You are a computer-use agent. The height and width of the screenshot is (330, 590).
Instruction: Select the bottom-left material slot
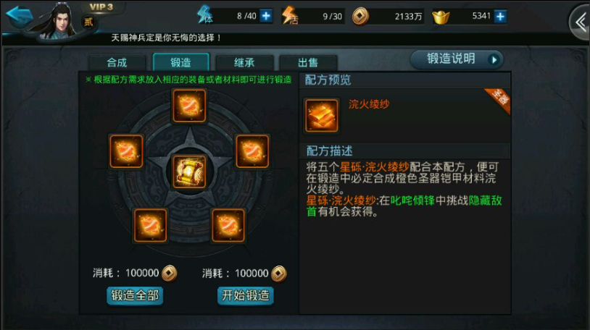tap(150, 225)
